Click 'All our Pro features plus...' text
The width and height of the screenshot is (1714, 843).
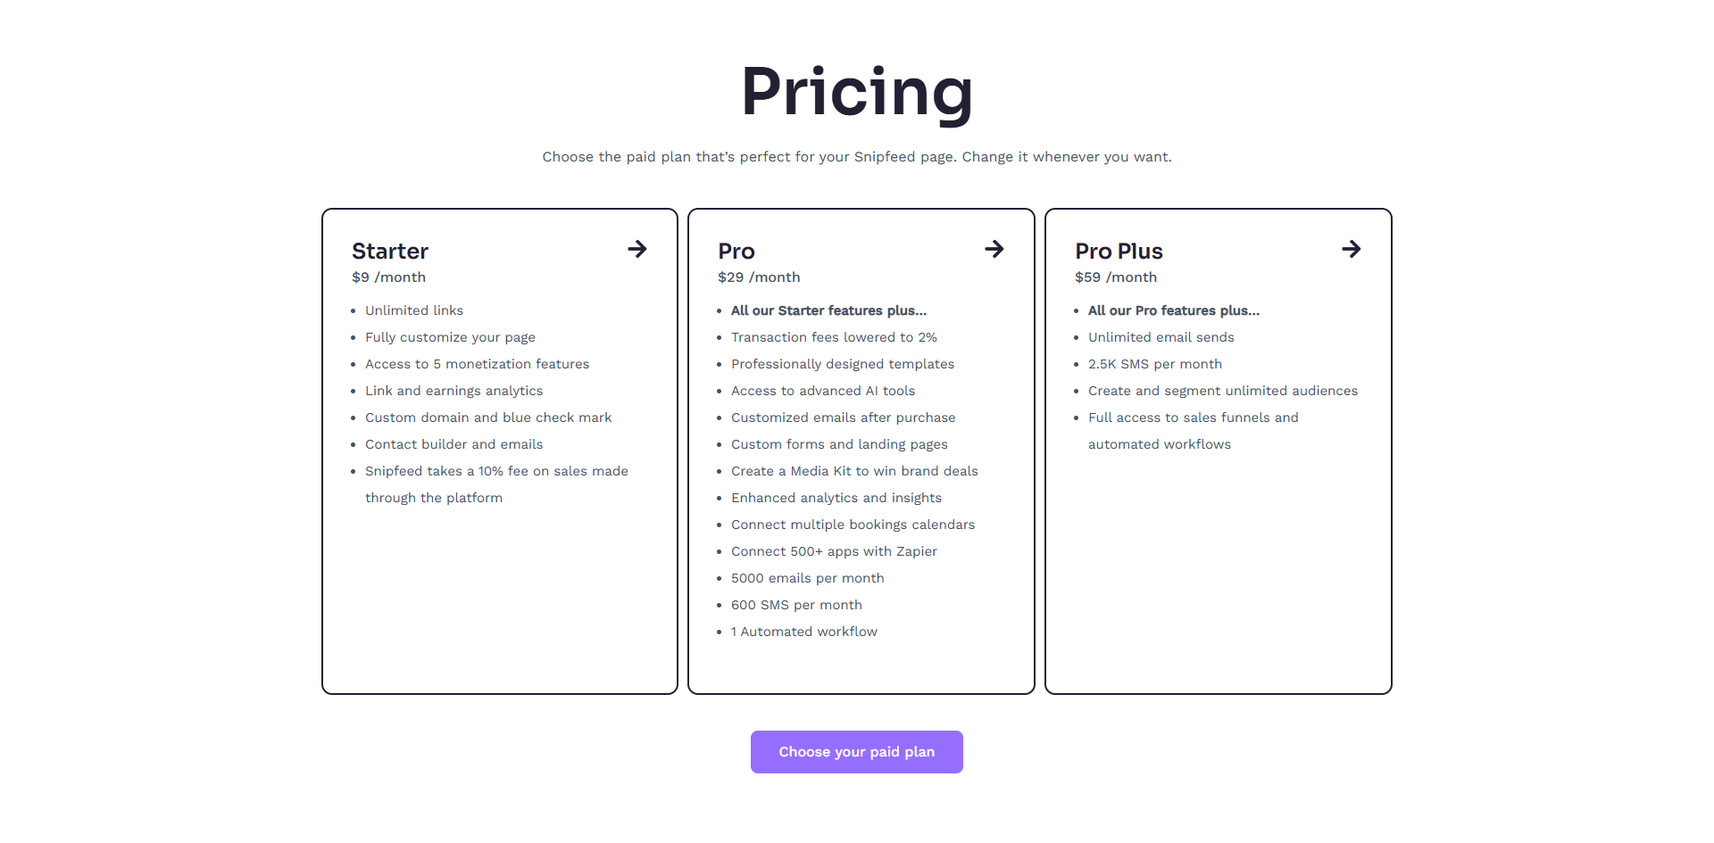coord(1174,310)
